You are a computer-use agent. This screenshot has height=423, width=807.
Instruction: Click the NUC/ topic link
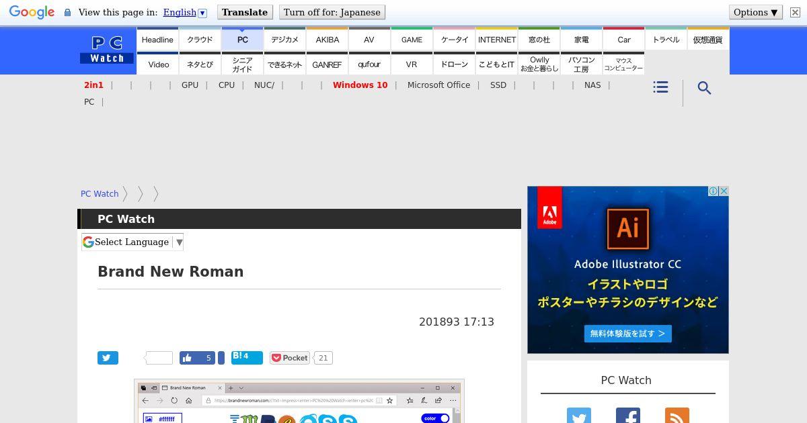pyautogui.click(x=264, y=85)
